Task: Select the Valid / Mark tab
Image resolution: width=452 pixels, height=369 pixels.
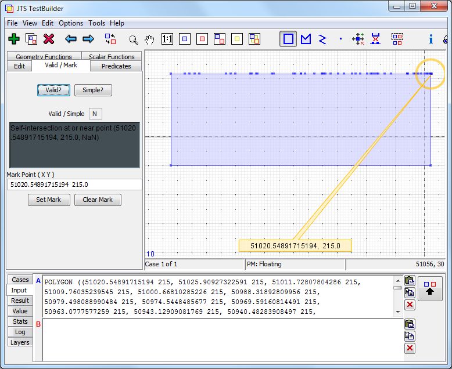Action: coord(61,66)
